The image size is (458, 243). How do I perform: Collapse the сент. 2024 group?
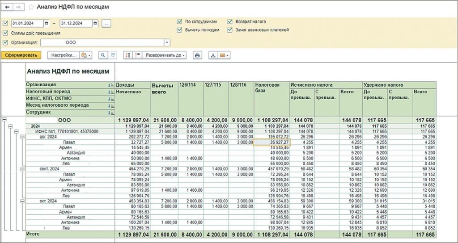coord(22,169)
